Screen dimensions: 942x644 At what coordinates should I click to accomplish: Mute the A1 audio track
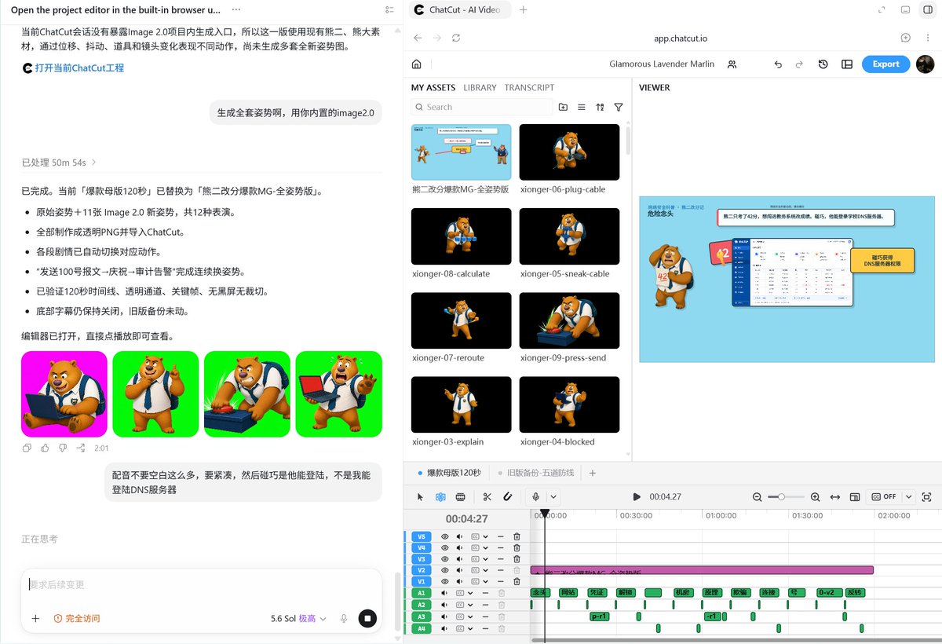tap(444, 593)
